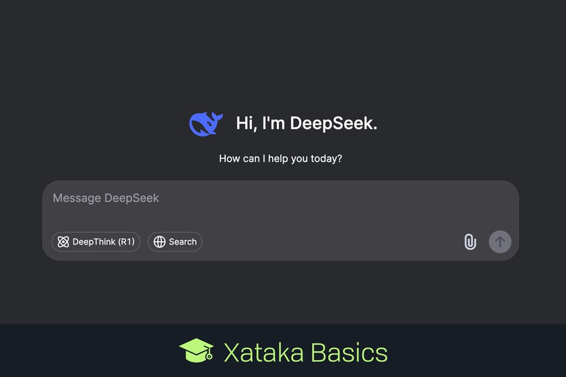Click the "Message DeepSeek" placeholder text

click(106, 198)
